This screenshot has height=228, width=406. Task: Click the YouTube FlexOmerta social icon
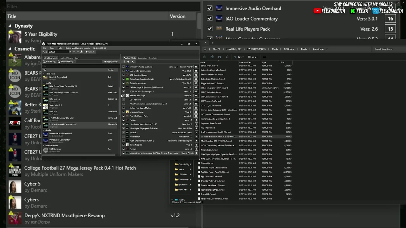317,11
